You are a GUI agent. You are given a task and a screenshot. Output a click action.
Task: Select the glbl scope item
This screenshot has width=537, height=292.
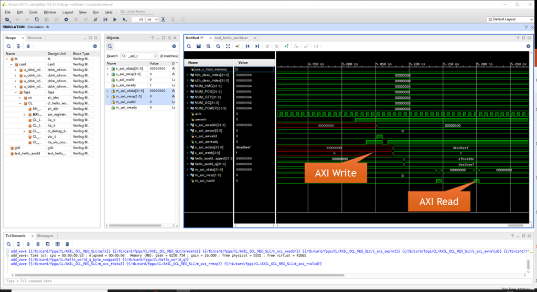point(17,148)
